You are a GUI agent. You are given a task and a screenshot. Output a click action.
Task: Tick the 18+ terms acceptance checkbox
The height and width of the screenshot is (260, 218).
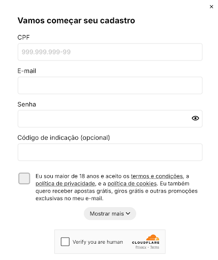tap(24, 178)
